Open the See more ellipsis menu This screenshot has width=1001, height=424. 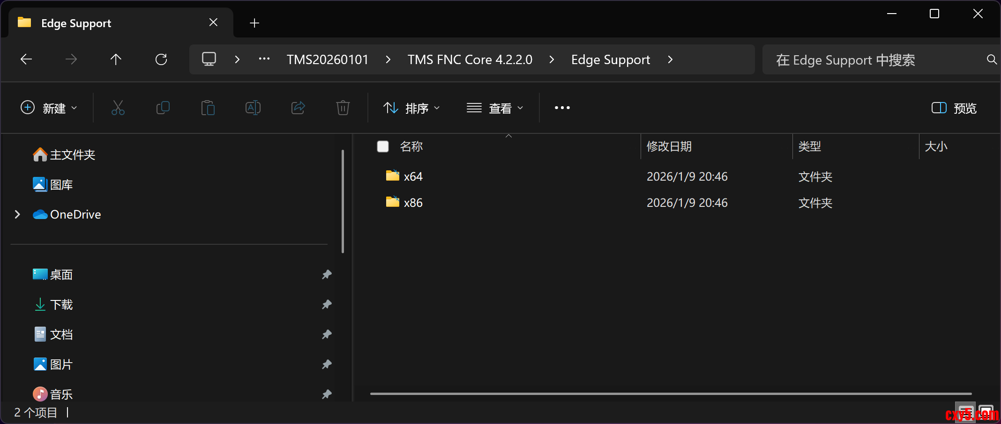pyautogui.click(x=562, y=108)
